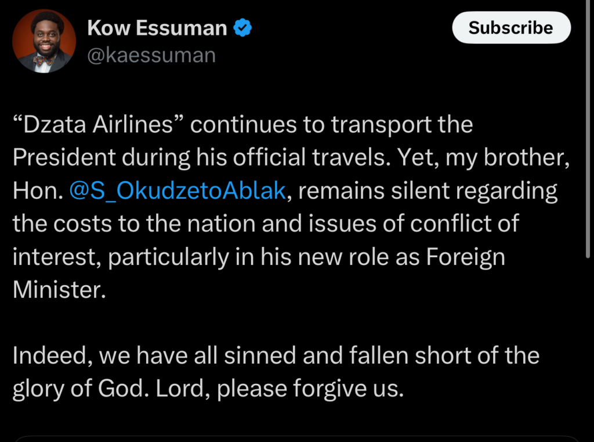Open the quoted post card at the bottom
The width and height of the screenshot is (594, 442).
[x=297, y=439]
